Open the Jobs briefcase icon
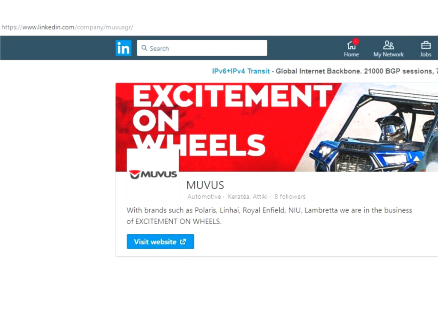 click(x=426, y=45)
